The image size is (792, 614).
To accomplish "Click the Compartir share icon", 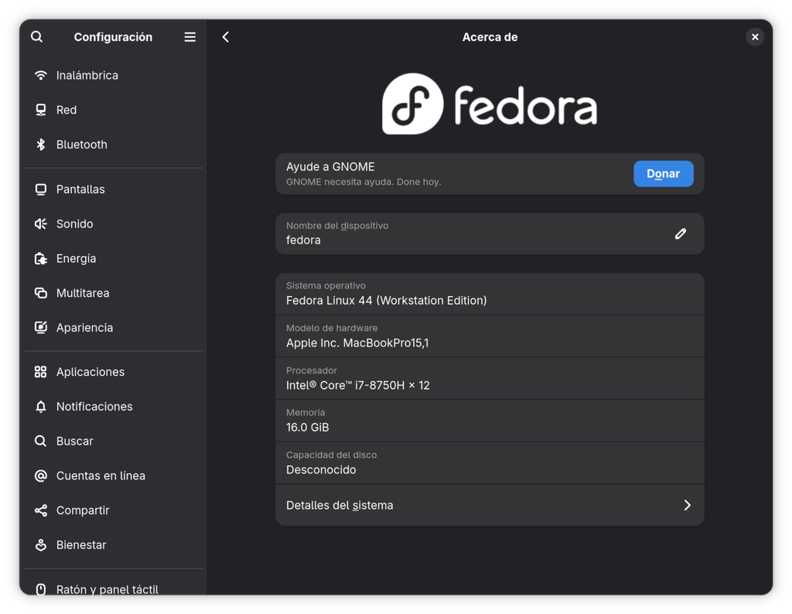I will click(41, 510).
